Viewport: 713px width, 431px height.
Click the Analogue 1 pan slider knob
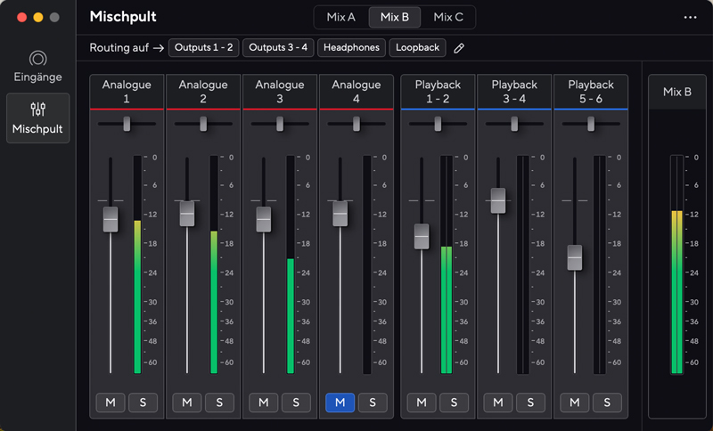point(127,124)
